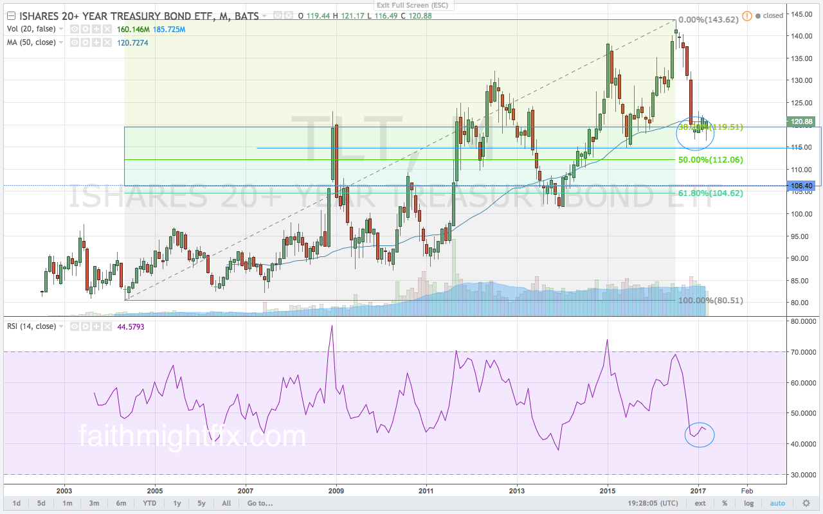Screen dimensions: 823x514
Task: Click the plus icon for MA indicator
Action: tap(96, 42)
